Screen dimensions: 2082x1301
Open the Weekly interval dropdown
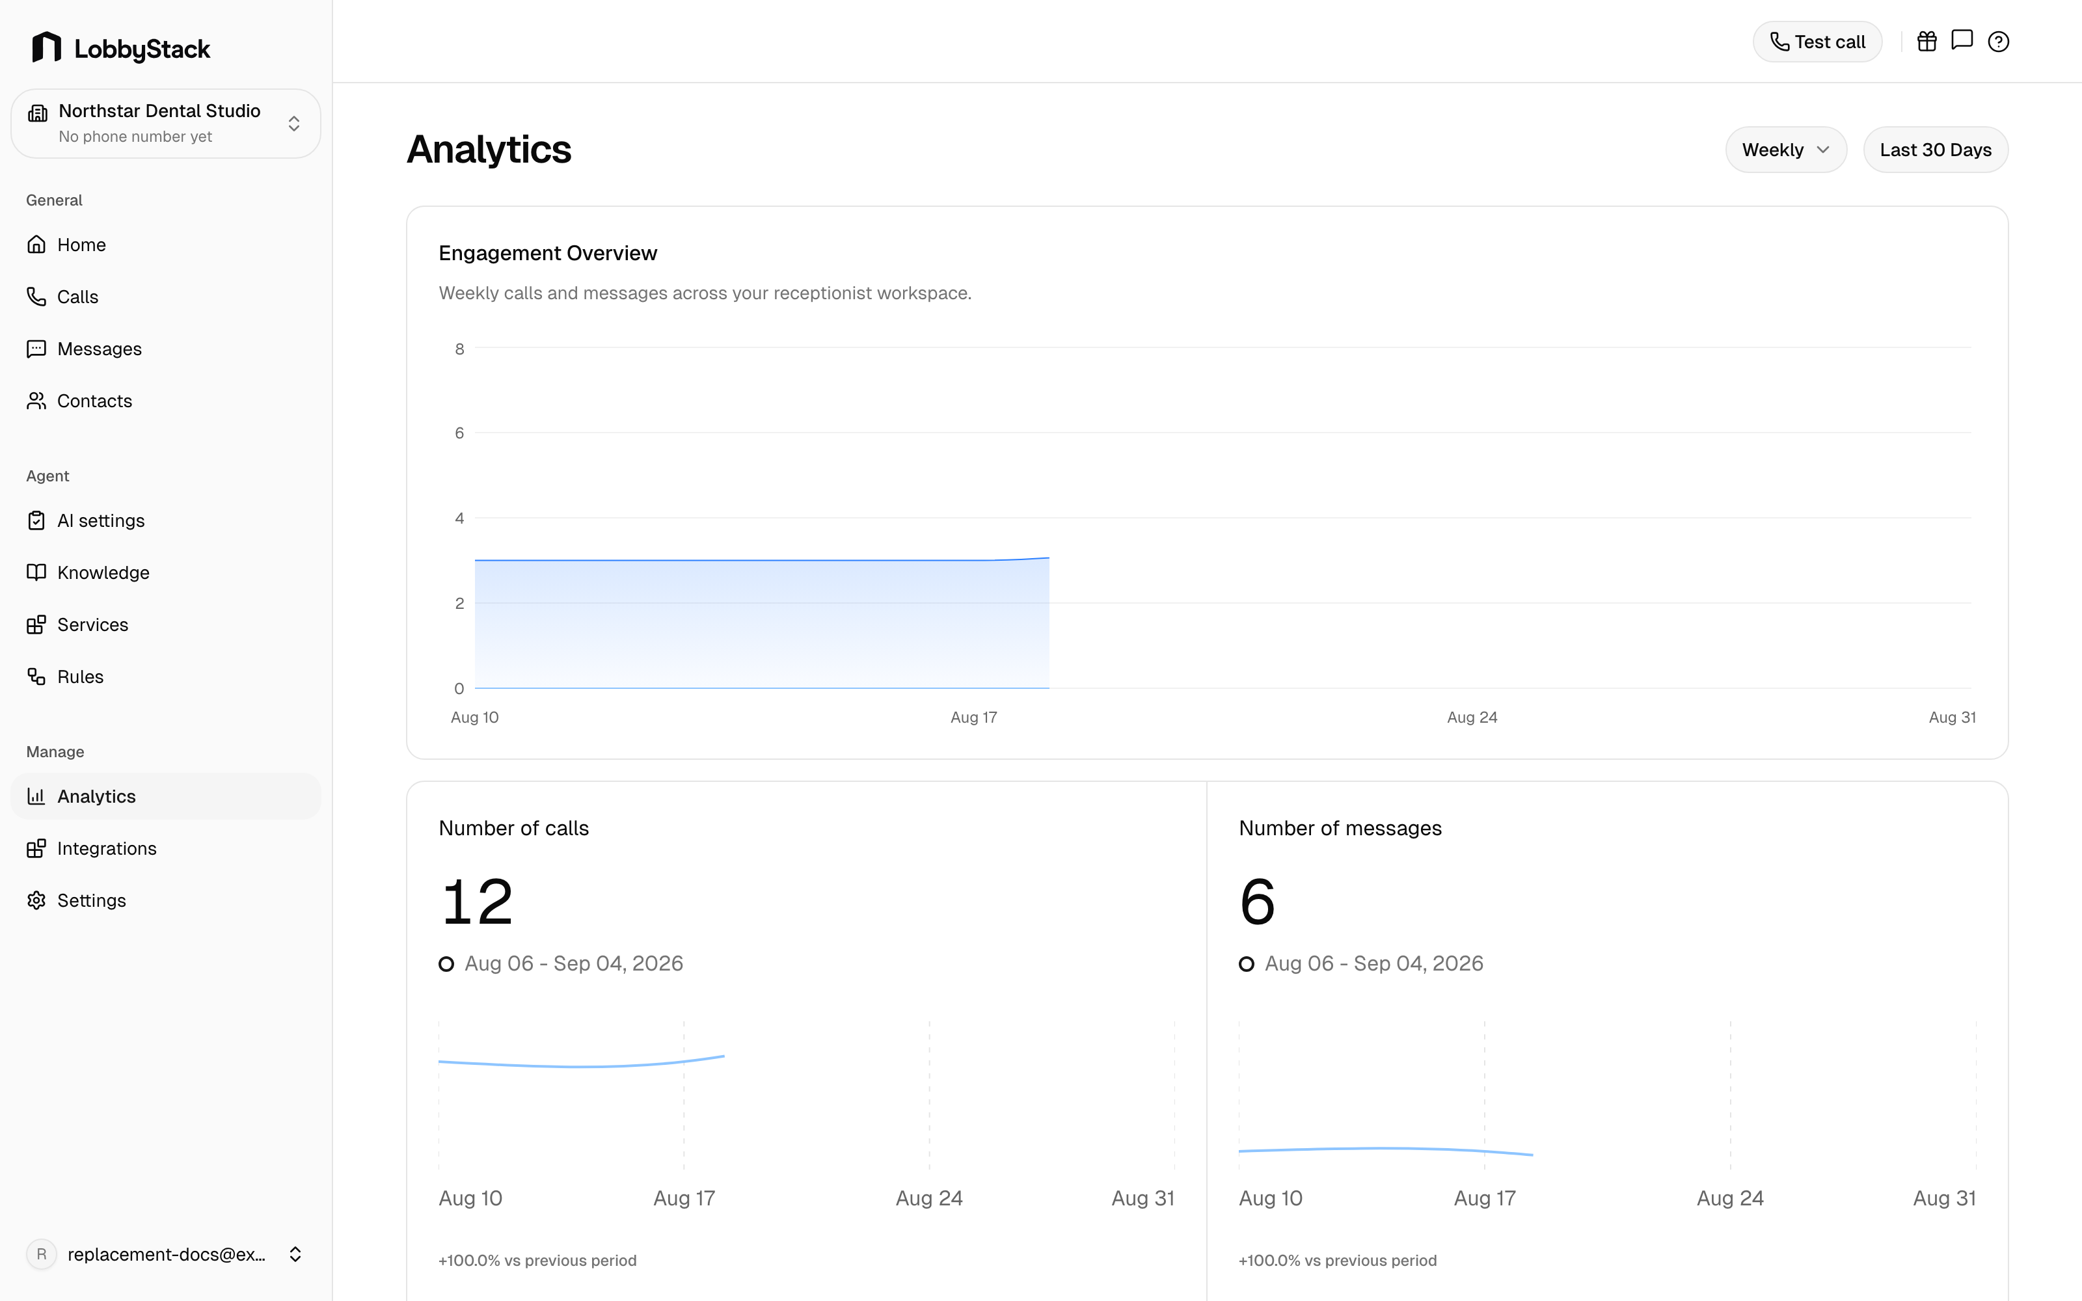[x=1786, y=150]
